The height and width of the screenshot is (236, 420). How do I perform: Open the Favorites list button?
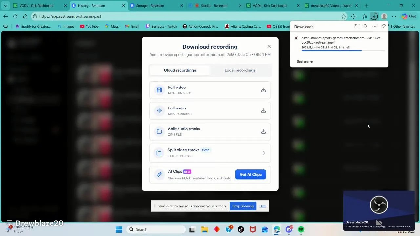click(365, 16)
